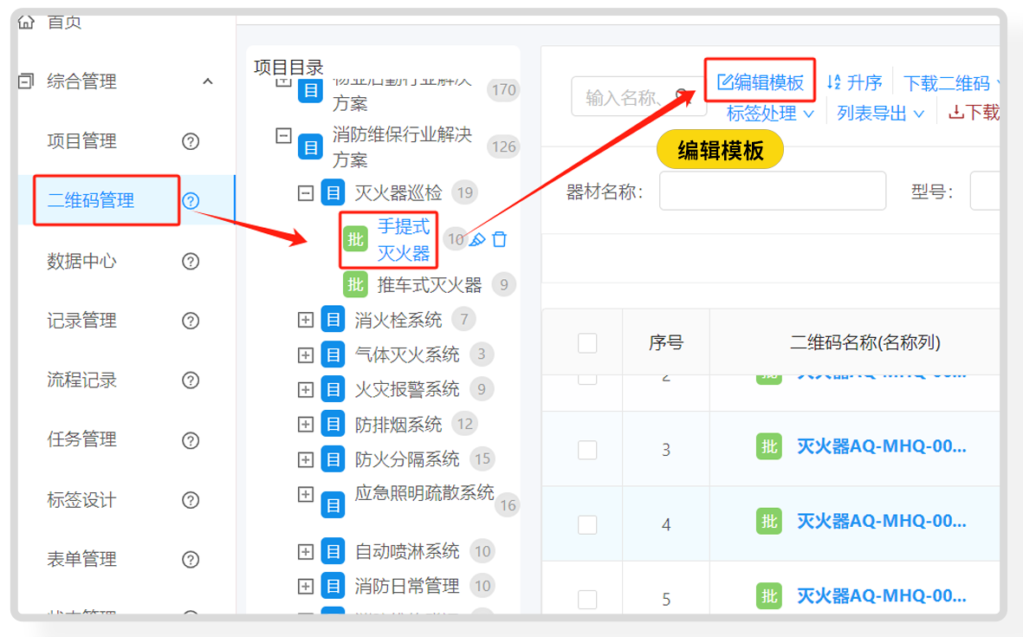The image size is (1023, 637).
Task: Open 记录管理 in the sidebar
Action: point(82,321)
